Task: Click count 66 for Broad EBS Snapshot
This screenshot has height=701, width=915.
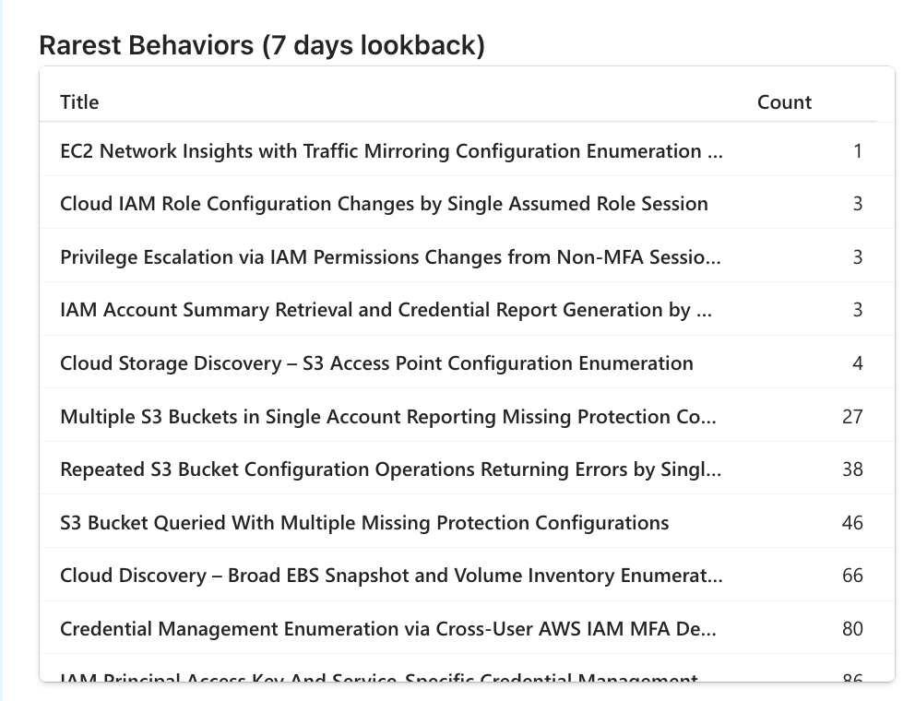Action: tap(852, 576)
